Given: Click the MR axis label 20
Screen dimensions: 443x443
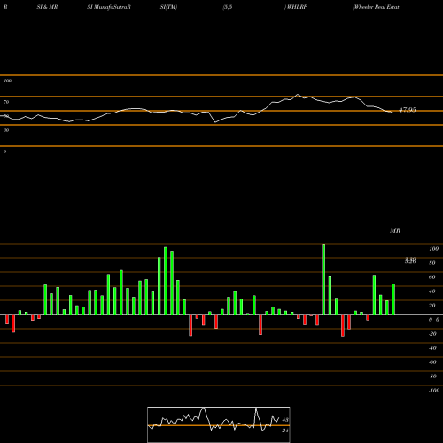Looking at the screenshot, I should coord(432,306).
